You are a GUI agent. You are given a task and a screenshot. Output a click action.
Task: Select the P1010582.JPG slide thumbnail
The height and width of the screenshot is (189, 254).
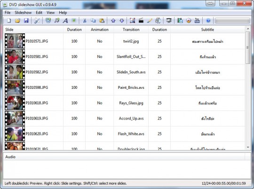[x=15, y=72]
